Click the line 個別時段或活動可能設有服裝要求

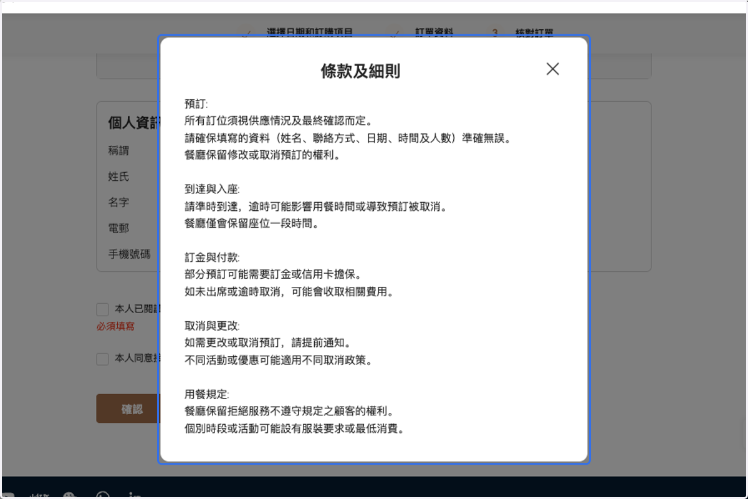(x=294, y=429)
